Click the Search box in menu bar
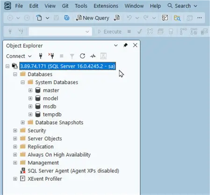 (x=182, y=6)
